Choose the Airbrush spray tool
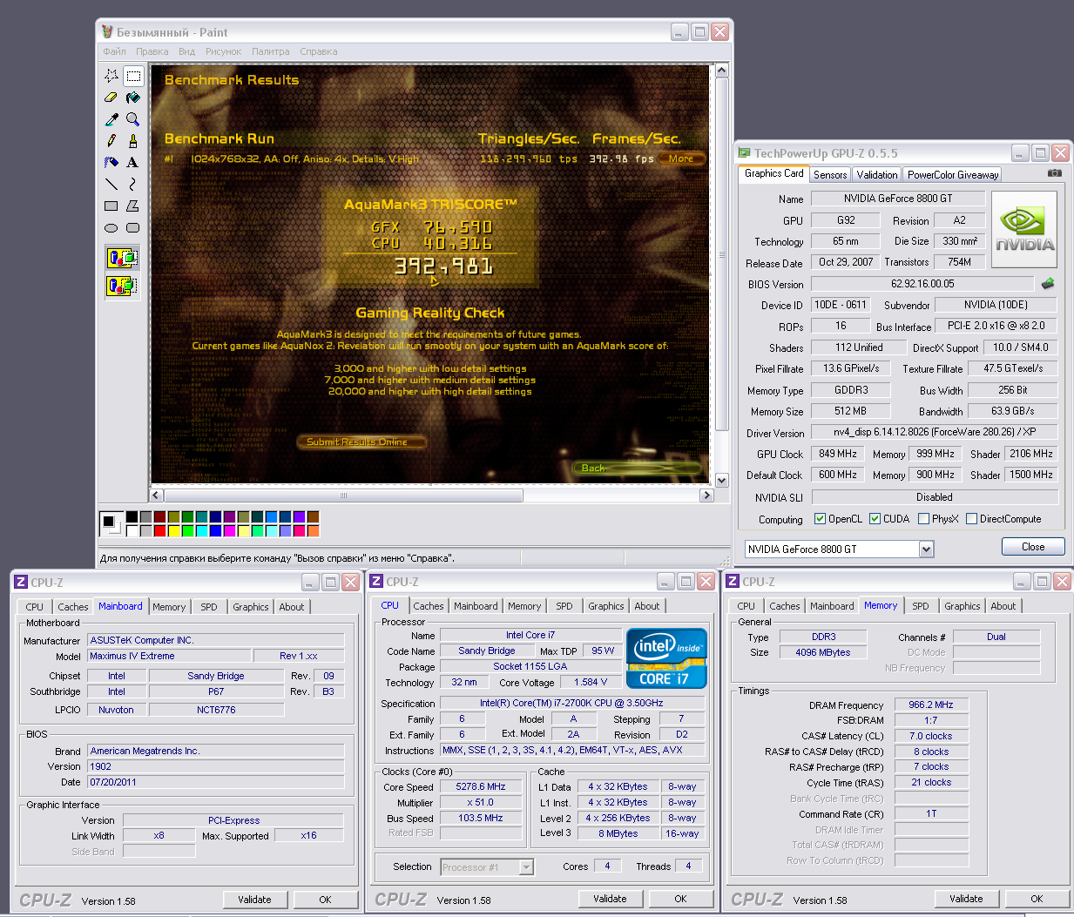 coord(111,163)
